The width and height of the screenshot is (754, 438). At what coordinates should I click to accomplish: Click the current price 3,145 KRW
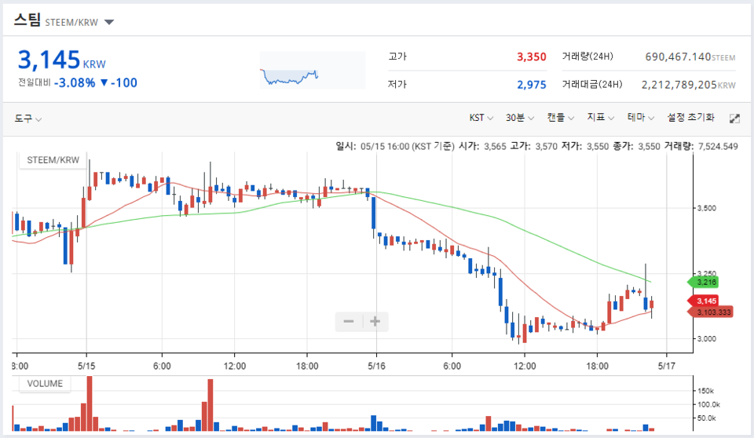pyautogui.click(x=61, y=60)
